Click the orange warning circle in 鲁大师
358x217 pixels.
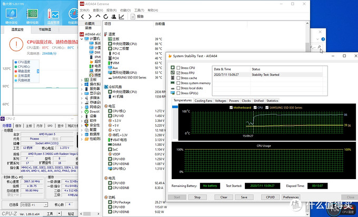click(x=16, y=44)
